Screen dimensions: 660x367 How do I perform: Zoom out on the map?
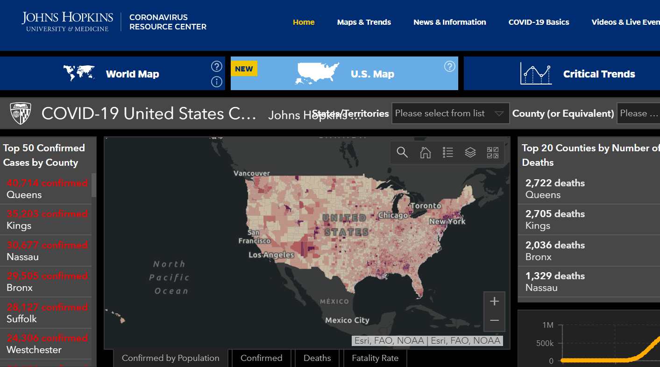(495, 320)
